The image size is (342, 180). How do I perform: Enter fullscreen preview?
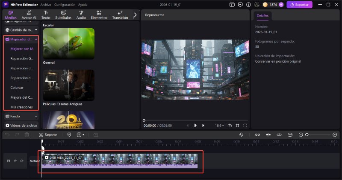click(x=245, y=126)
